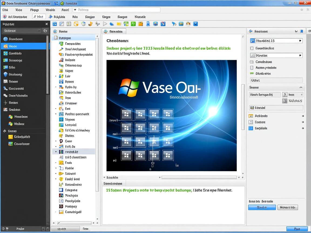Toggle the checkbox below the second right-panel dropdown
The height and width of the screenshot is (233, 311).
[x=252, y=62]
